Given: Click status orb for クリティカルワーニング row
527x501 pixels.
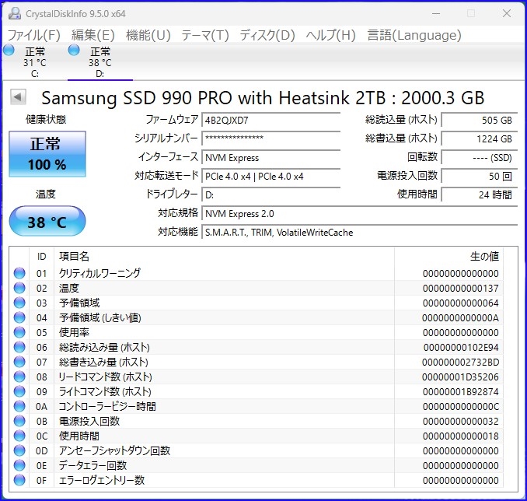Looking at the screenshot, I should click(19, 273).
